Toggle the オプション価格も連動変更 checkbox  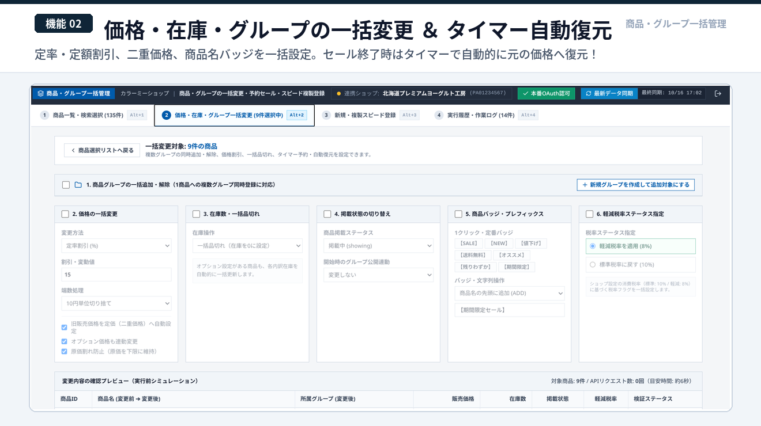[x=65, y=341]
